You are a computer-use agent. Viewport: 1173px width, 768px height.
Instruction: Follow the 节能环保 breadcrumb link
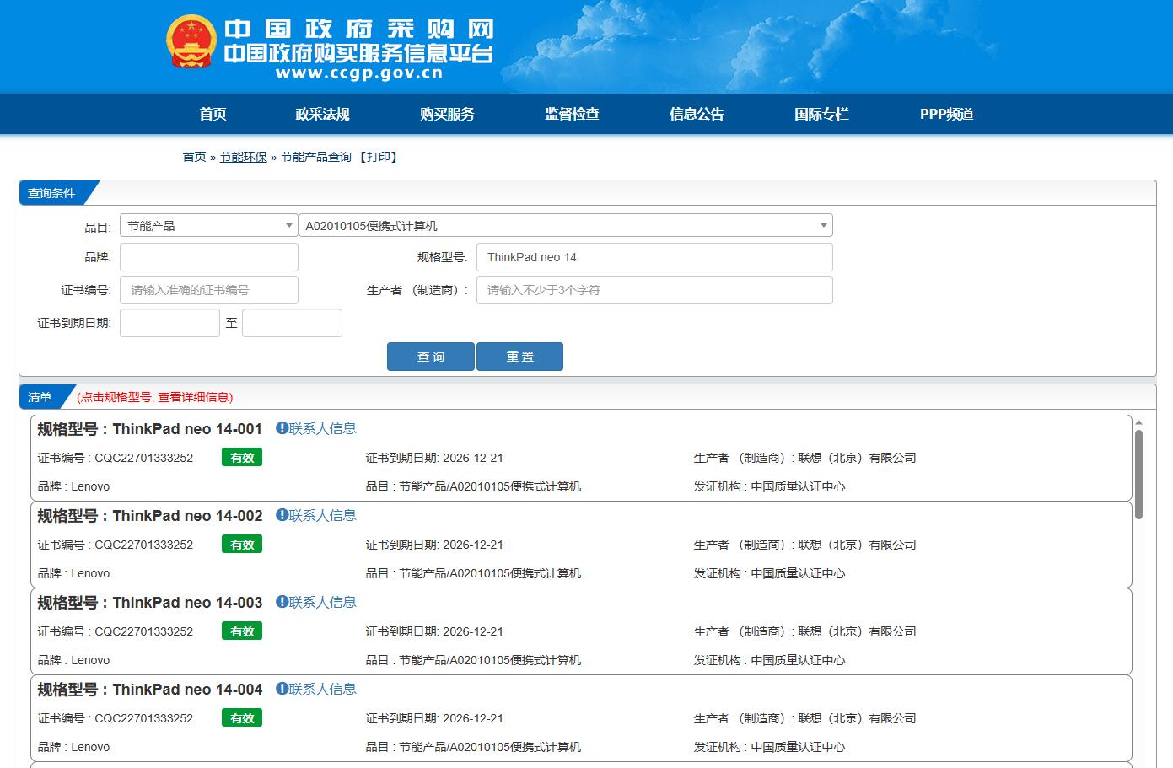click(x=243, y=158)
